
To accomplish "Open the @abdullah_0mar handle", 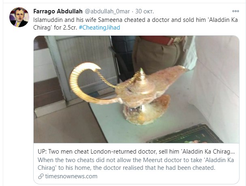I will pyautogui.click(x=107, y=11).
